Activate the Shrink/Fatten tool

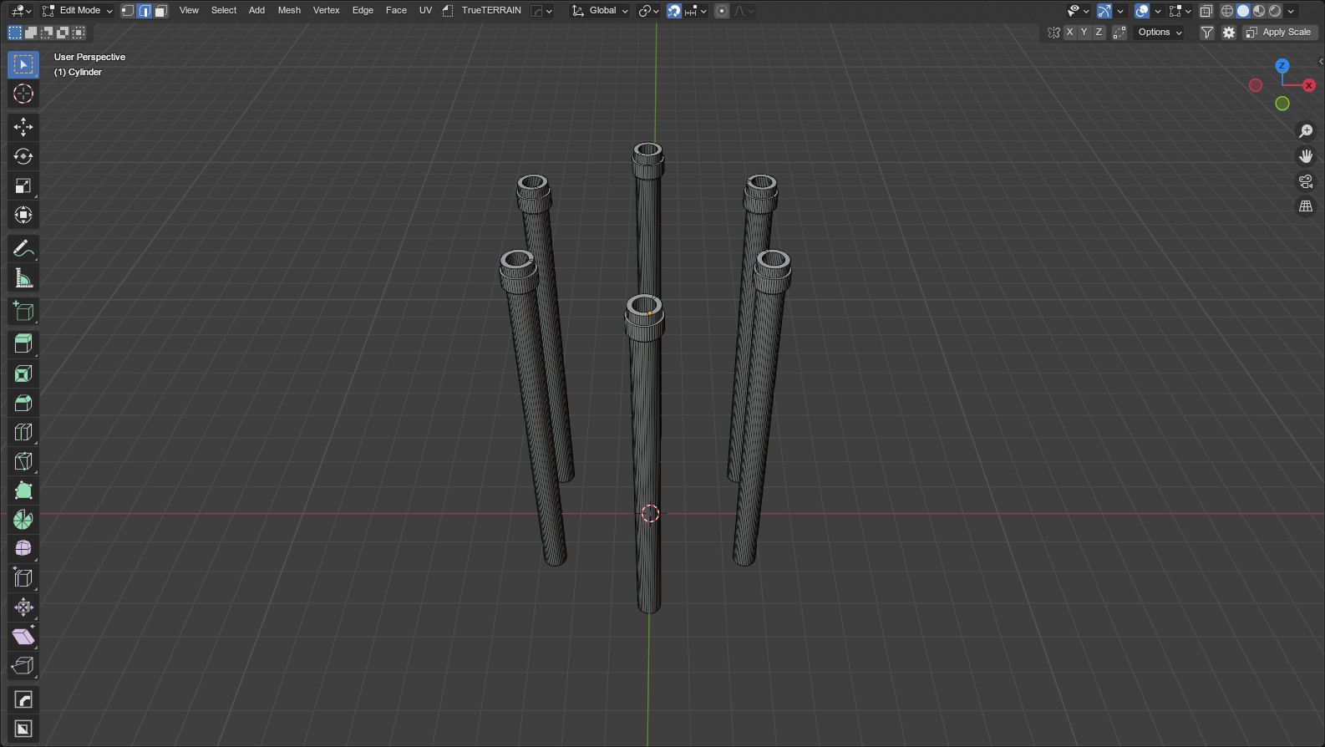[23, 607]
